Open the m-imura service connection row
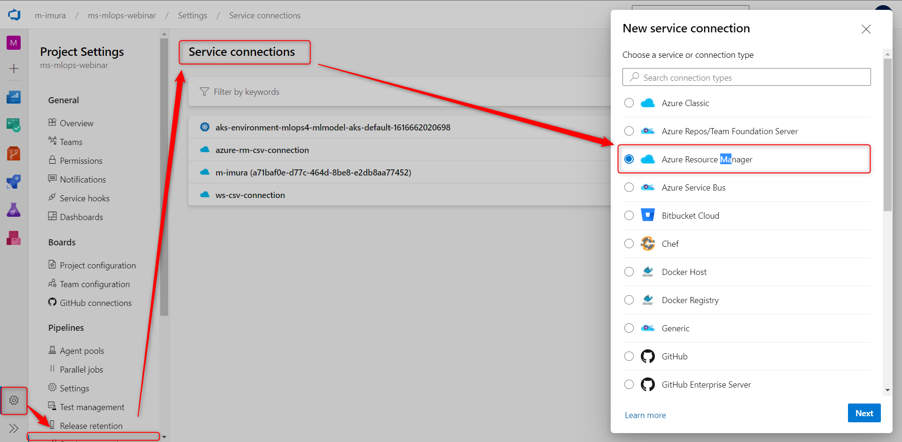 [x=399, y=172]
